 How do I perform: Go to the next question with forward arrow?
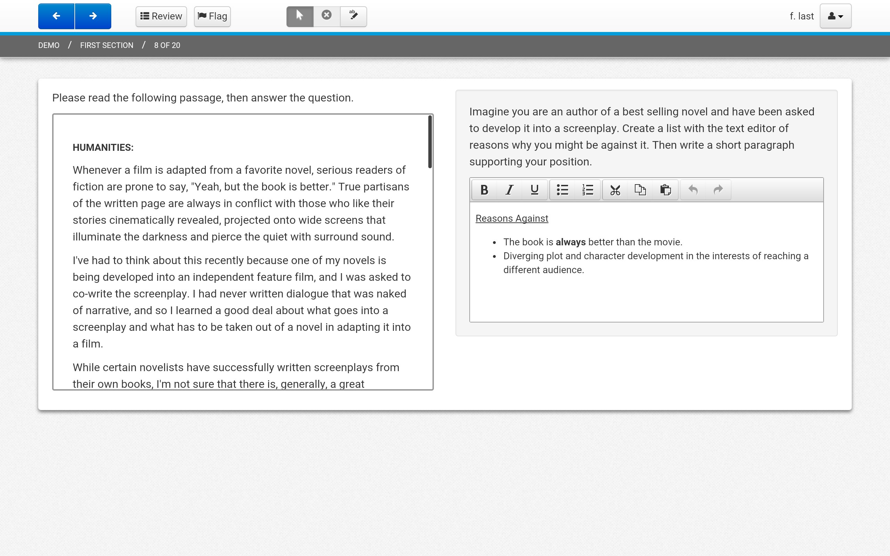93,16
